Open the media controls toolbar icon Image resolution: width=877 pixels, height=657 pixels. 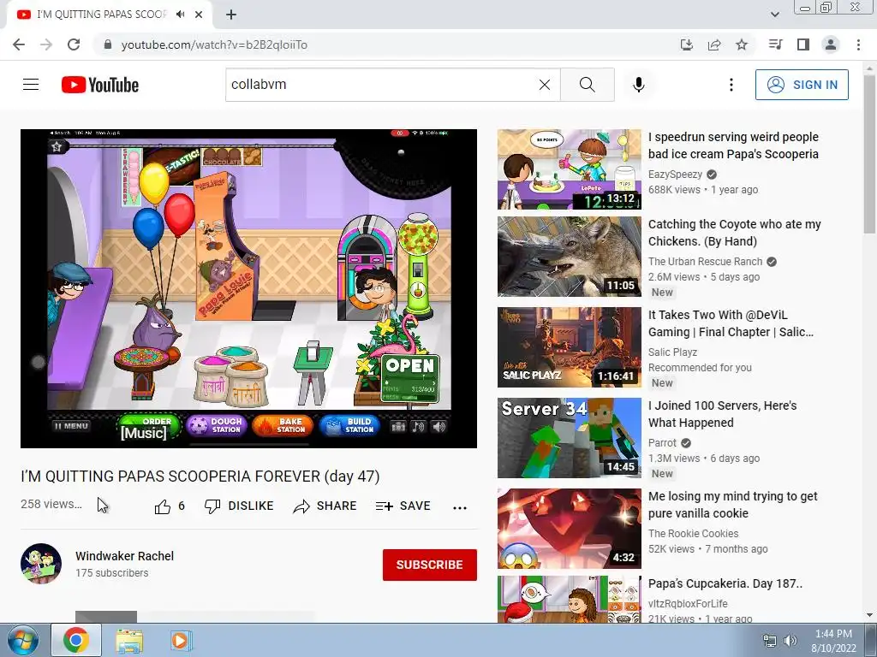pos(775,44)
